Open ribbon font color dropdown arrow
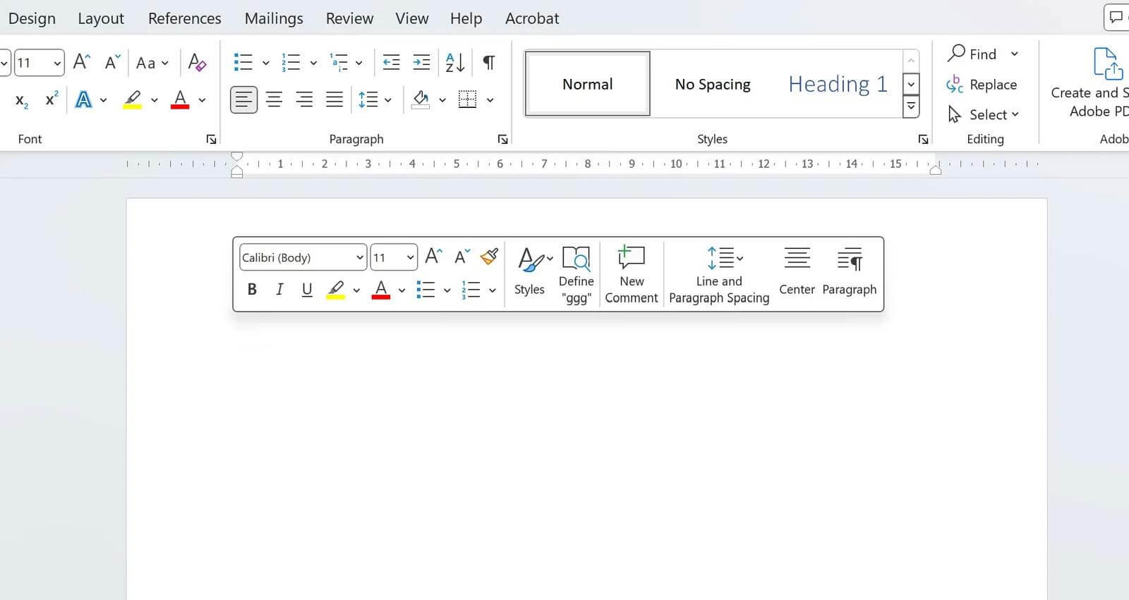This screenshot has width=1129, height=600. click(x=202, y=100)
